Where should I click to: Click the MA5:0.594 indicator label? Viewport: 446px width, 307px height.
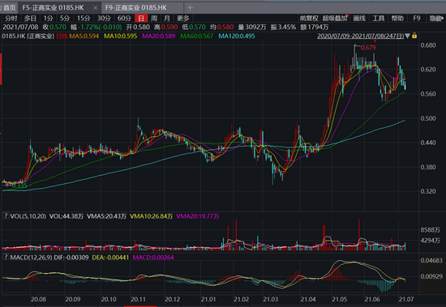click(x=84, y=36)
